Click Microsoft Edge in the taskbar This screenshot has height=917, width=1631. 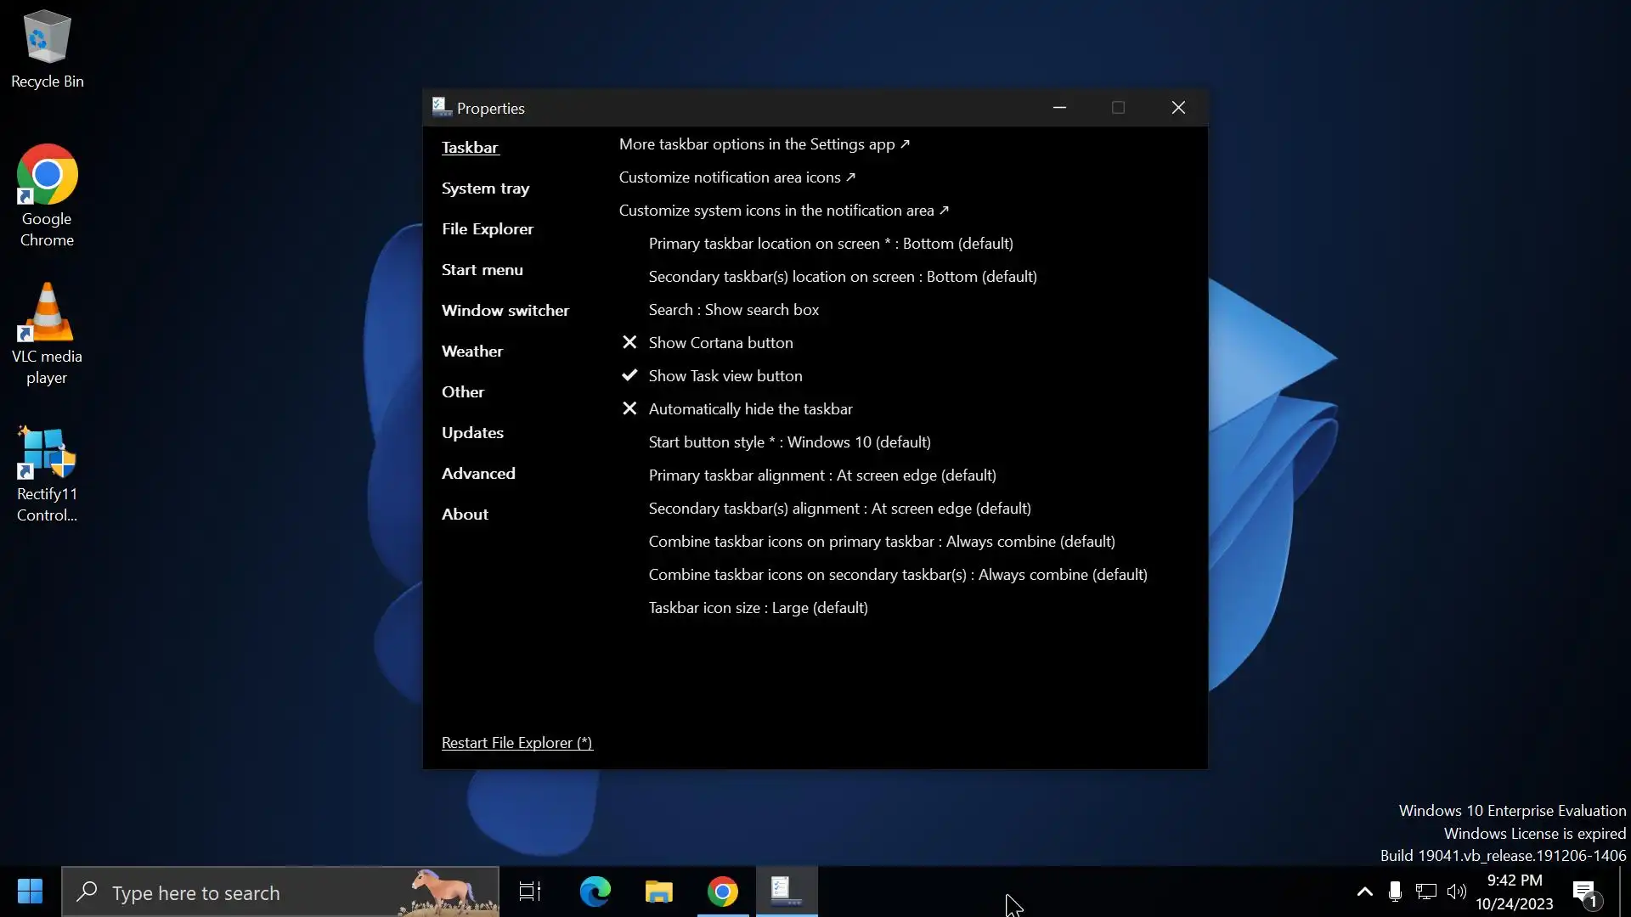click(x=595, y=892)
